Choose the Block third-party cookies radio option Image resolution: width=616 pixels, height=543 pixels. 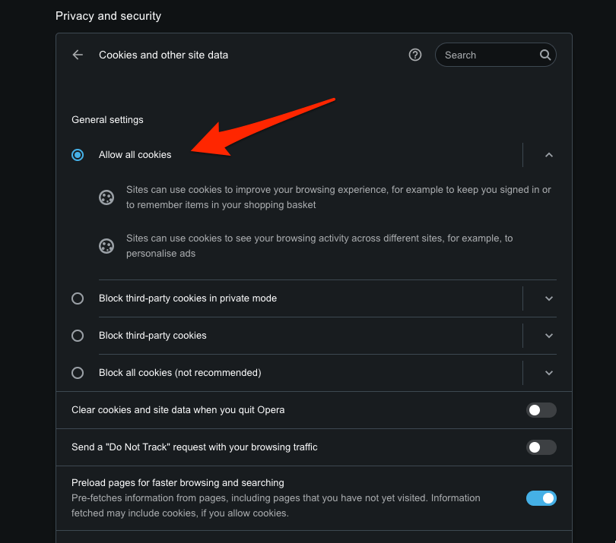pyautogui.click(x=78, y=336)
